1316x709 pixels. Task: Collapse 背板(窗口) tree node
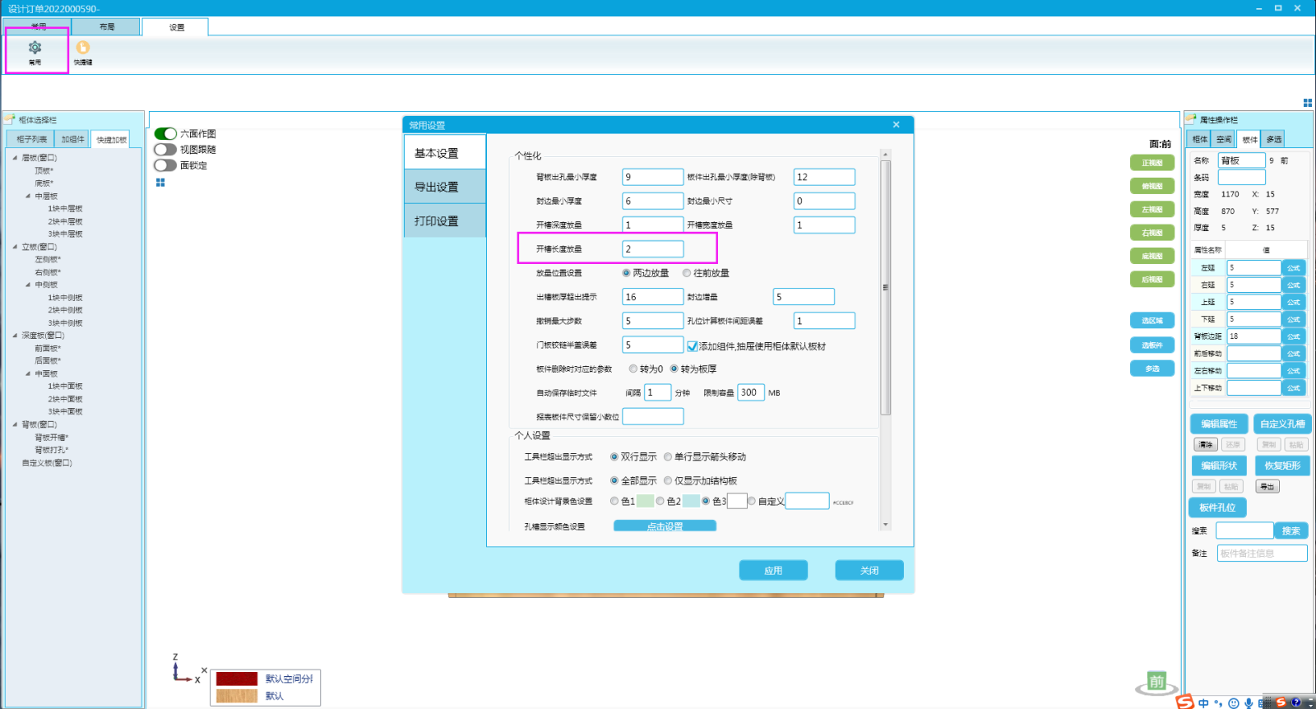click(x=15, y=424)
